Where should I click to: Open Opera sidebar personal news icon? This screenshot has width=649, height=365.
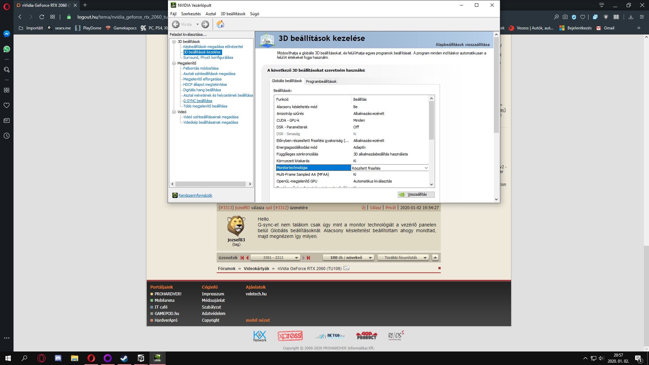point(7,121)
